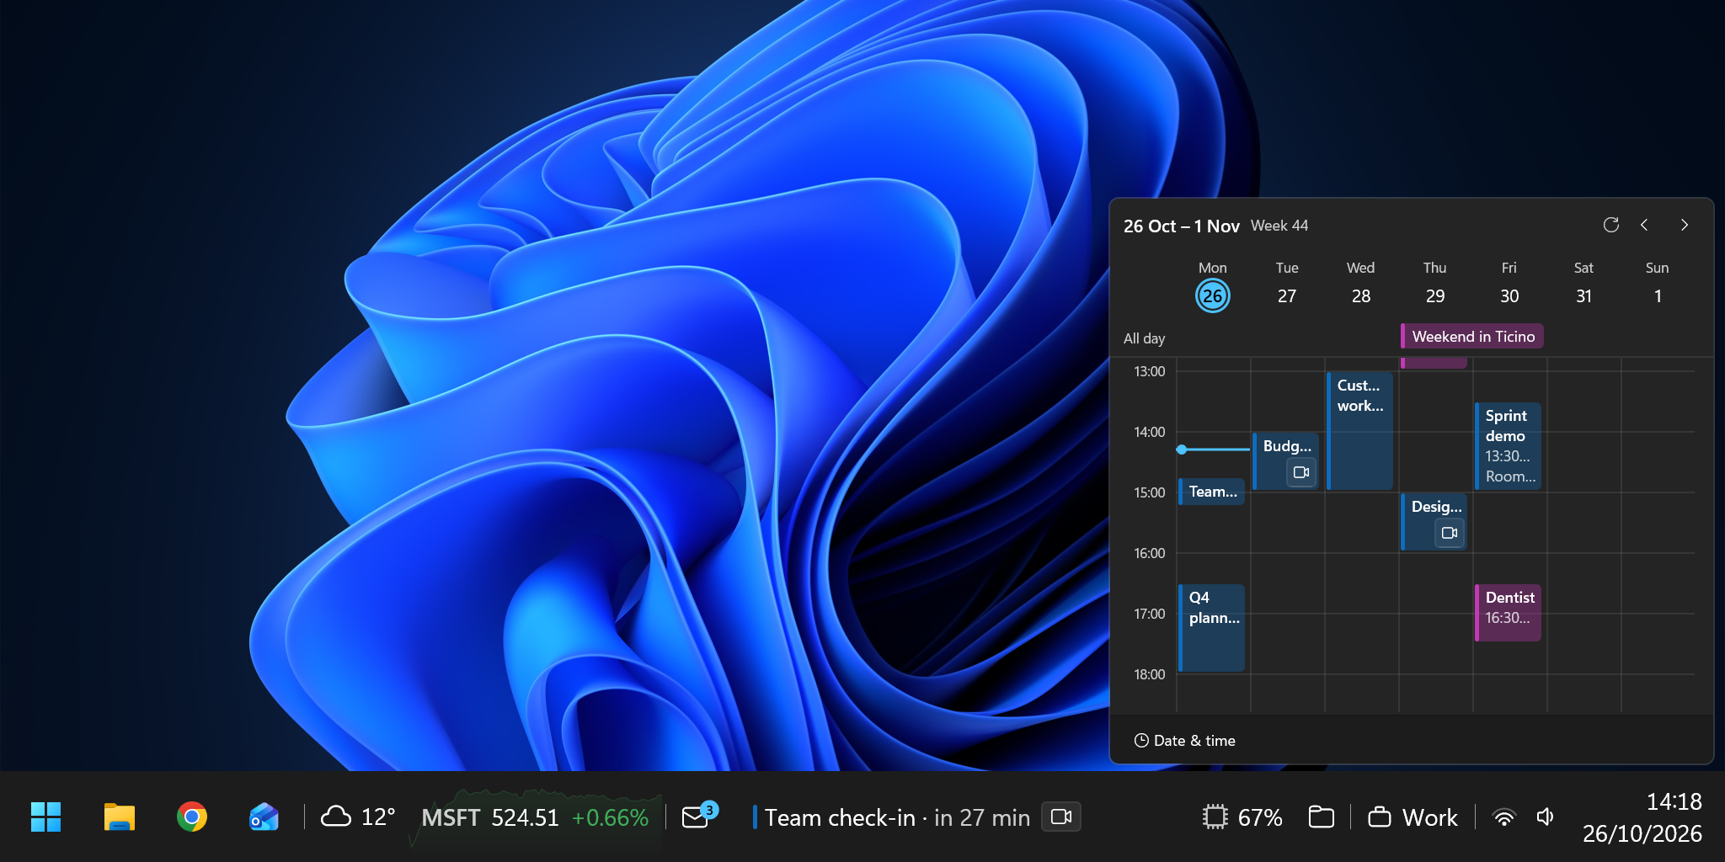Click the 67% CPU usage value
Screen dimensions: 1725x862
(1260, 817)
